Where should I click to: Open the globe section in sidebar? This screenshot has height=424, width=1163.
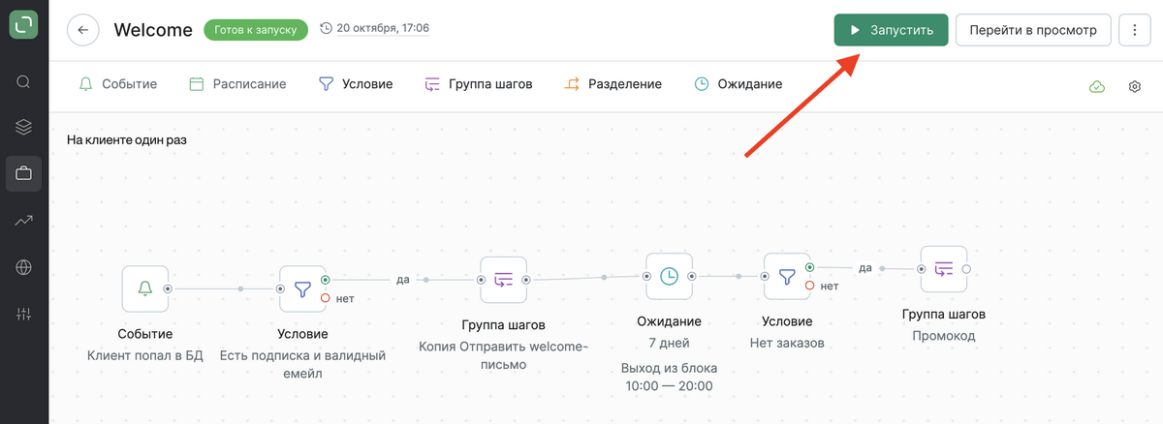click(24, 267)
